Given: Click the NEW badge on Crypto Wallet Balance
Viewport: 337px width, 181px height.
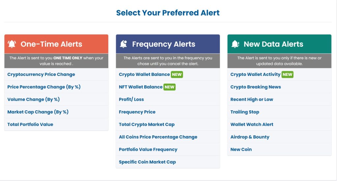Looking at the screenshot, I should point(177,75).
